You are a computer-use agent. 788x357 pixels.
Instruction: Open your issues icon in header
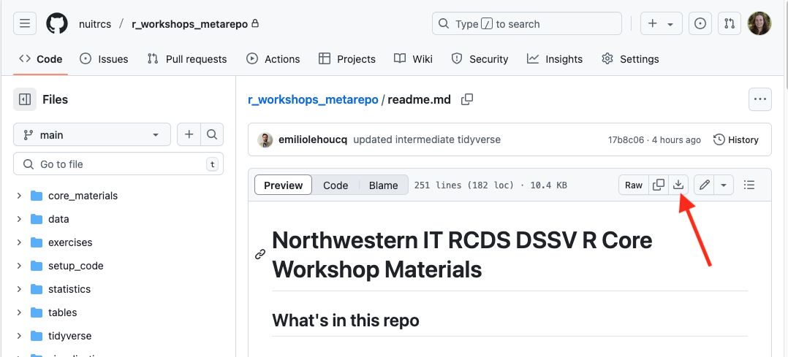(700, 23)
